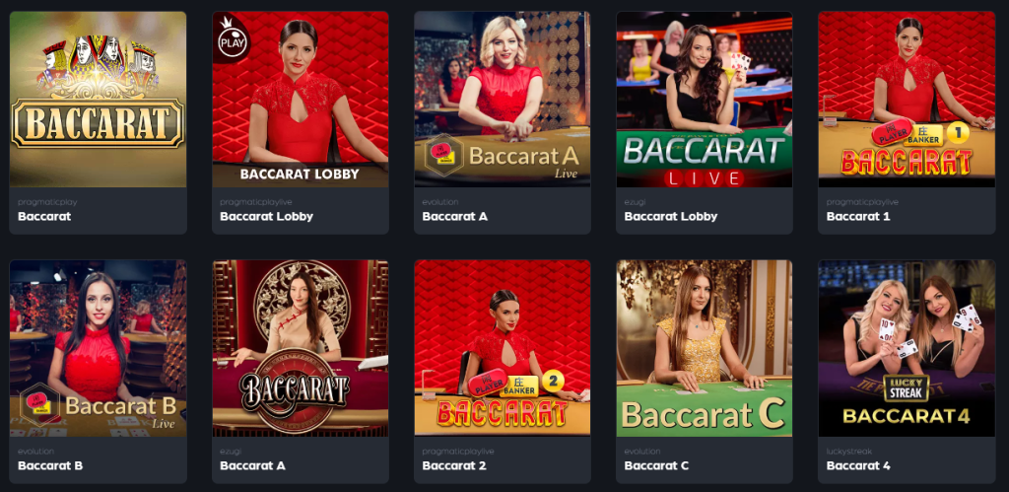Select the red LIVE badge on ezugi Baccarat
1009x492 pixels.
pyautogui.click(x=705, y=177)
